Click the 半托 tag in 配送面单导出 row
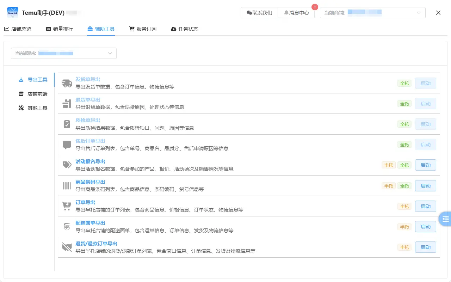Viewport: 451px width, 282px height. pyautogui.click(x=404, y=227)
